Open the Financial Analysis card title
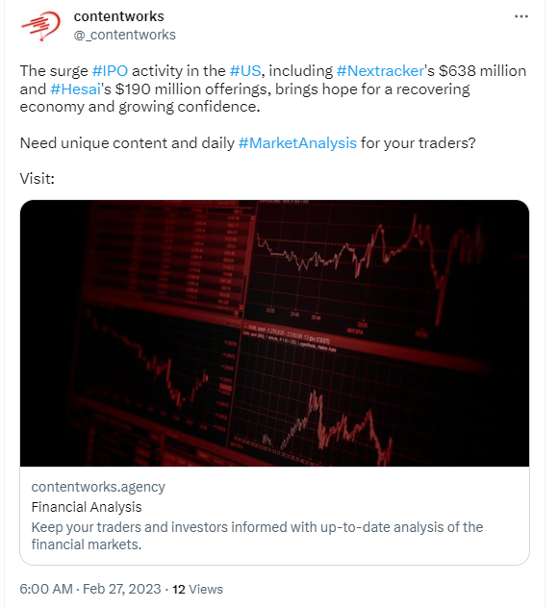 click(87, 507)
